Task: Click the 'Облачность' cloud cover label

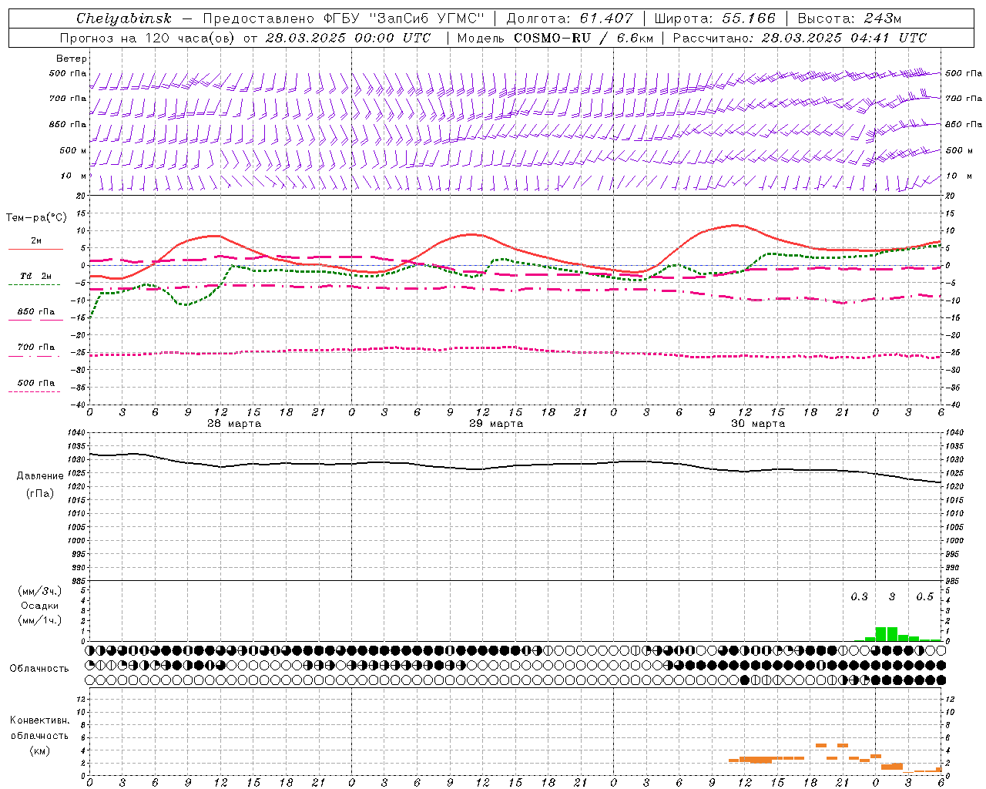Action: click(x=39, y=668)
